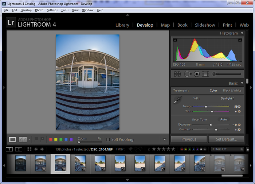This screenshot has height=184, width=255.
Task: Click Reset Tone label
Action: point(199,120)
